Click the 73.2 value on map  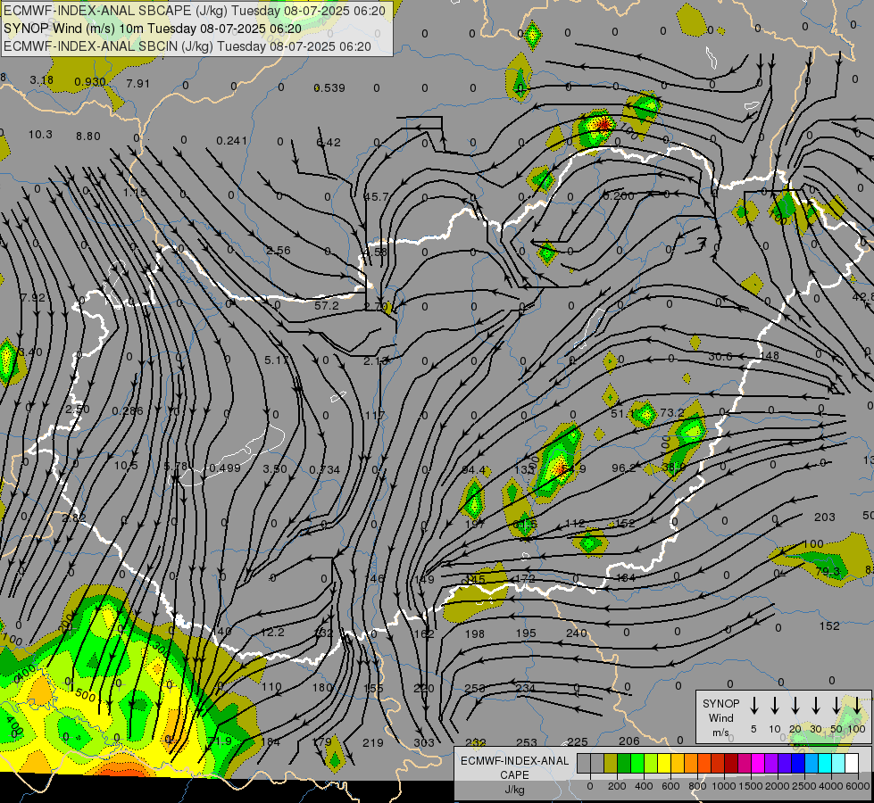tap(671, 412)
